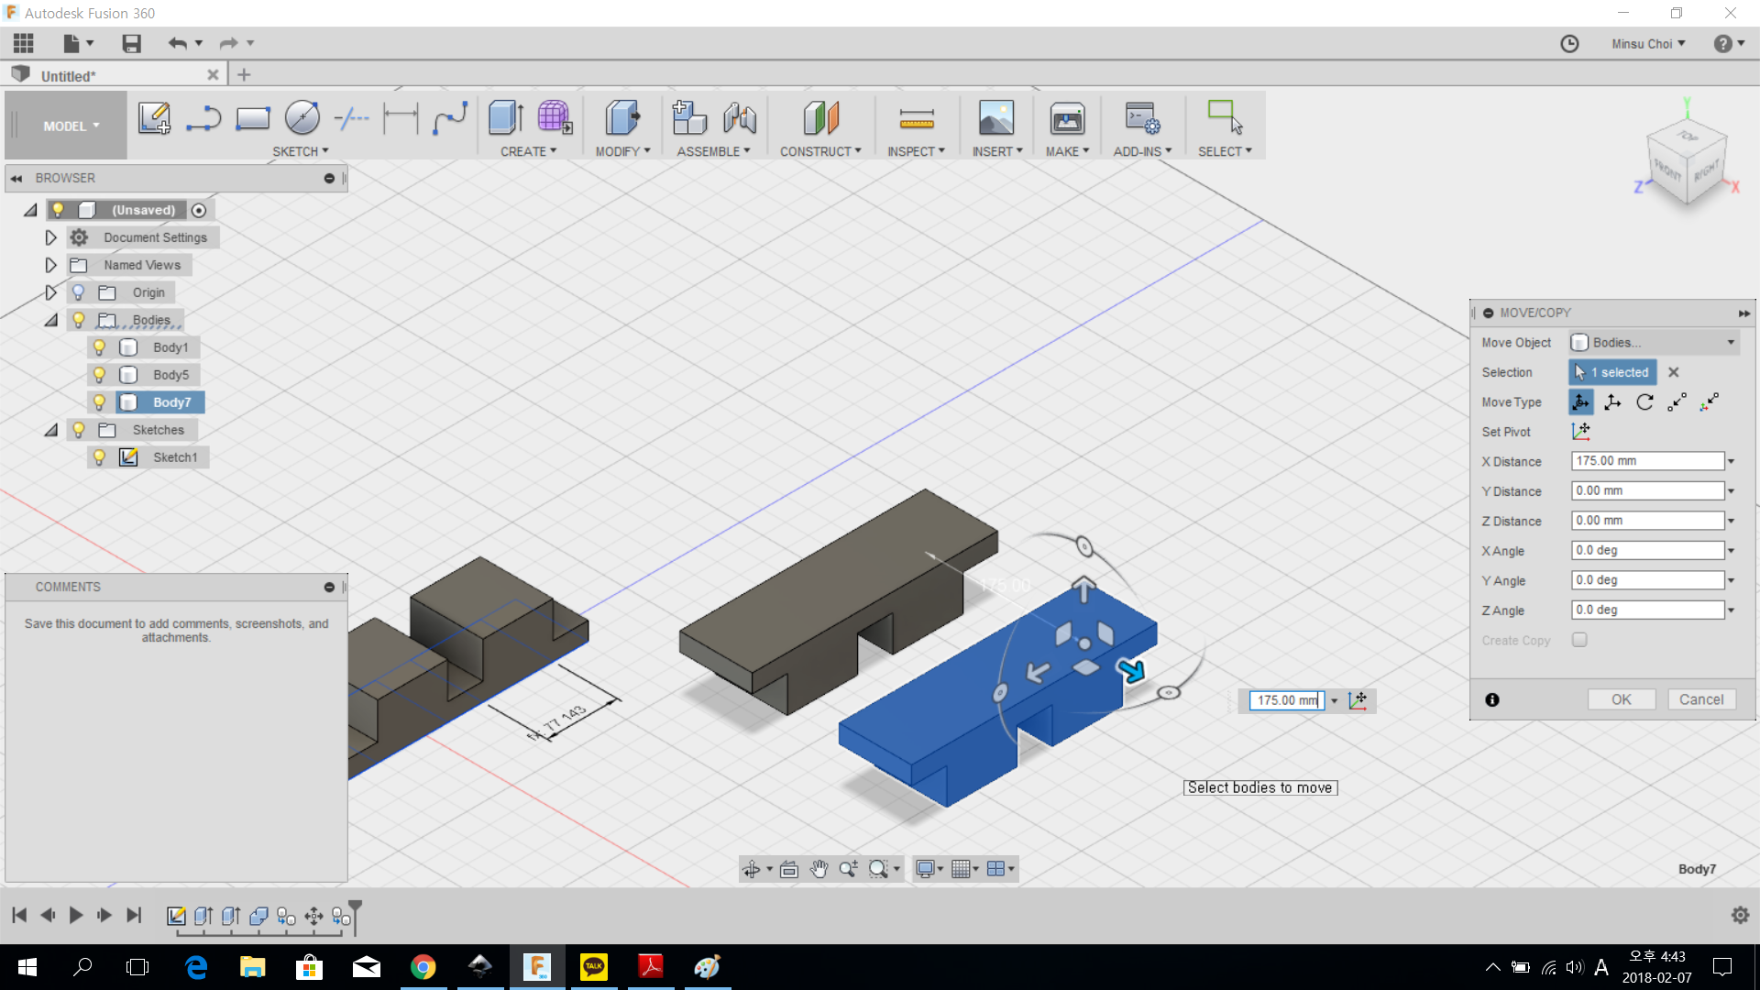
Task: Open the X Distance dropdown arrow
Action: [1732, 462]
